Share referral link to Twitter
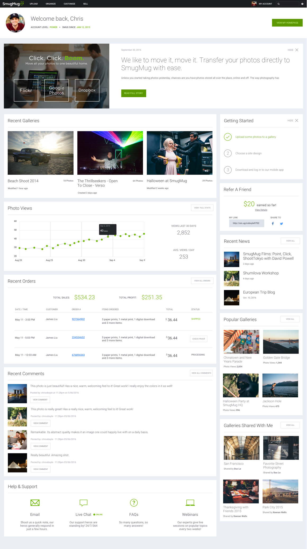This screenshot has width=307, height=549. [281, 224]
